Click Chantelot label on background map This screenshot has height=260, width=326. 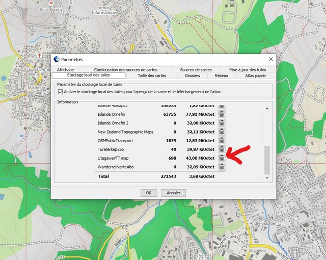click(x=257, y=250)
